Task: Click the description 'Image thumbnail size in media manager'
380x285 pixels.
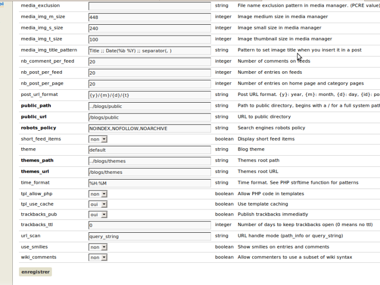Action: pos(285,39)
